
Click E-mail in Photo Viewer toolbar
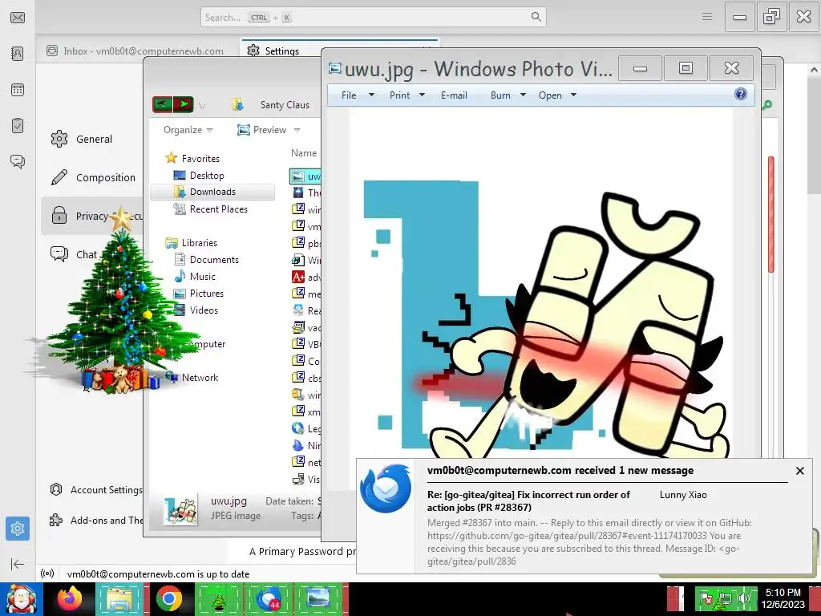click(454, 95)
